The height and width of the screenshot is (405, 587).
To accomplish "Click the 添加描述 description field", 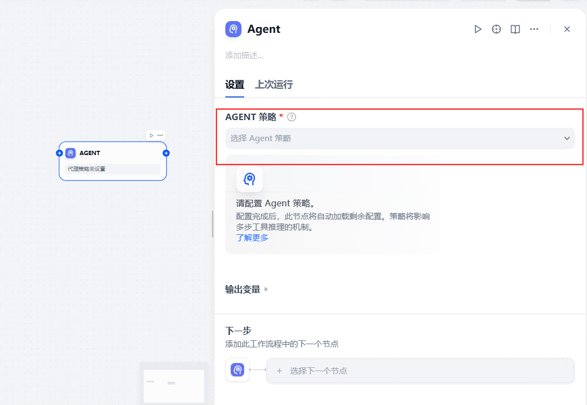I will (x=243, y=55).
